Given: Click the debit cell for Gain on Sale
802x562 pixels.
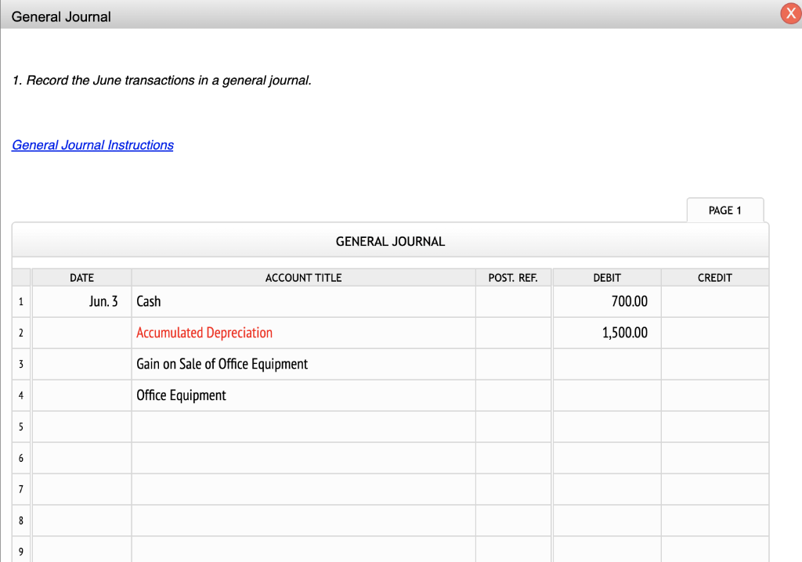Looking at the screenshot, I should coord(606,364).
